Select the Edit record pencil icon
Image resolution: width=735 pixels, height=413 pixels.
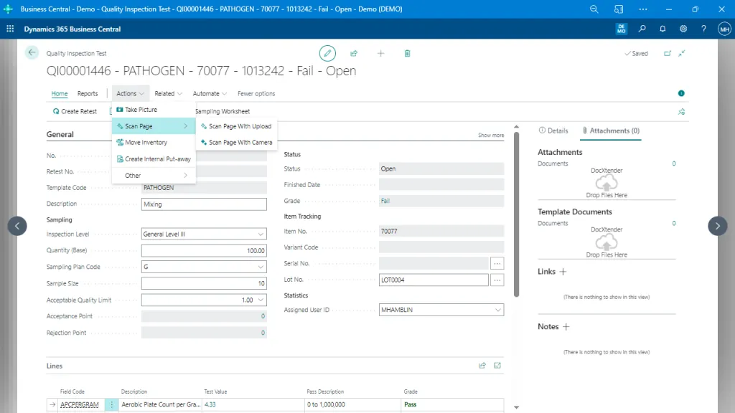[327, 53]
